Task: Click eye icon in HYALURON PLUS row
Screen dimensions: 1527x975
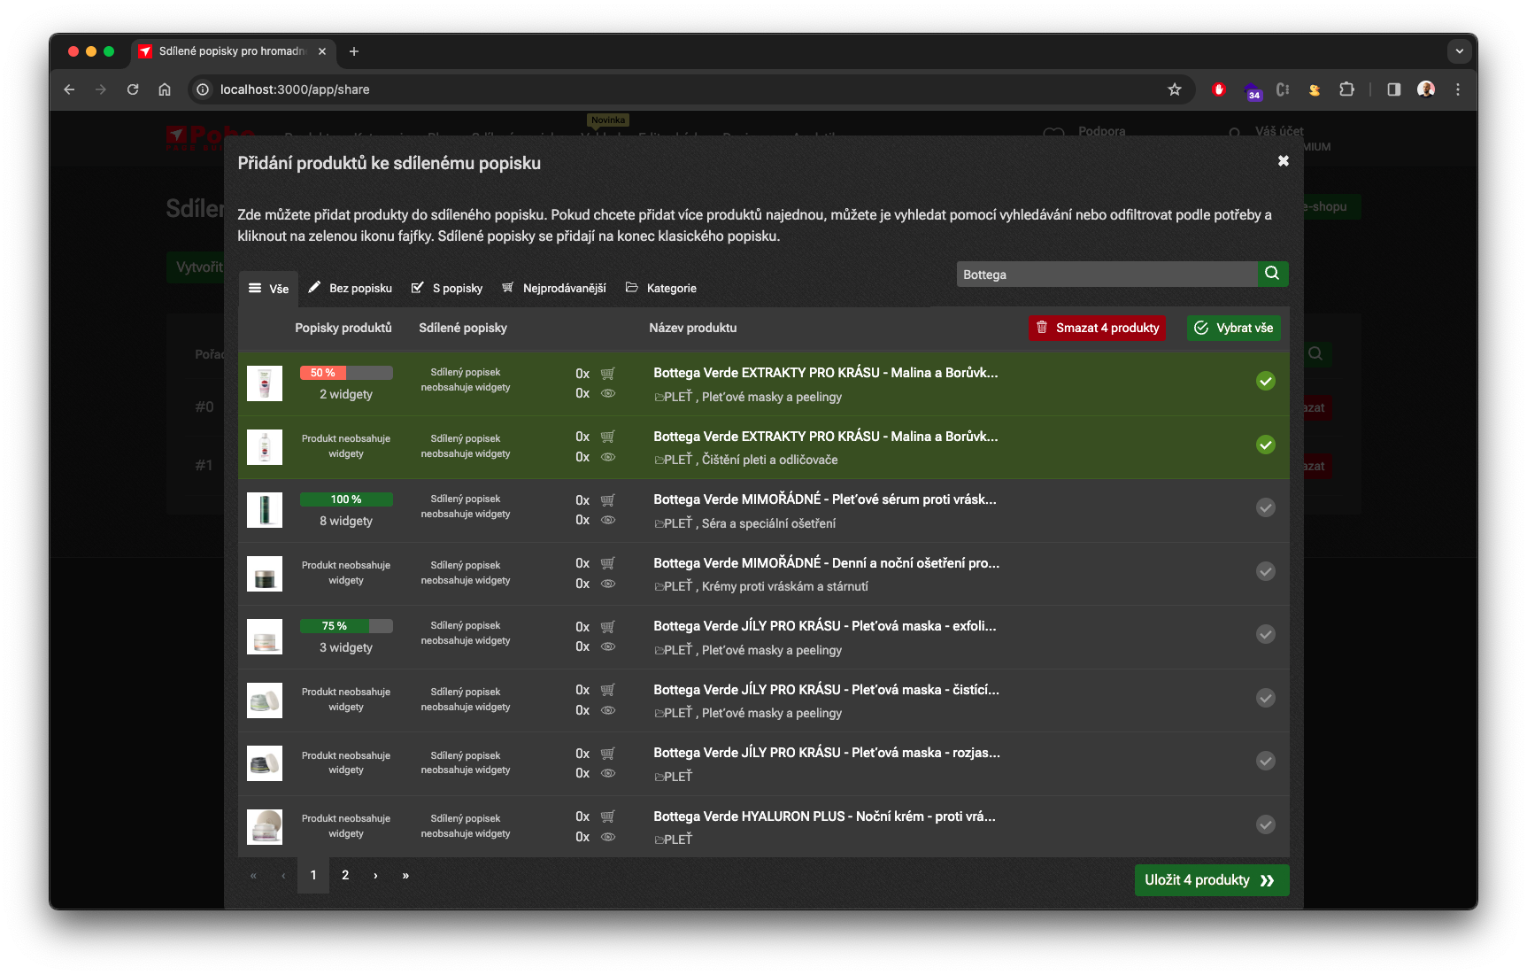Action: click(608, 837)
